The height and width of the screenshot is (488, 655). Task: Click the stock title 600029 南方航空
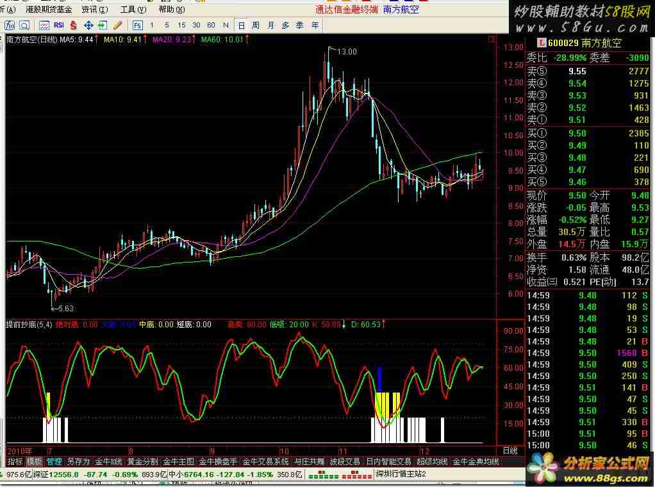click(x=585, y=43)
